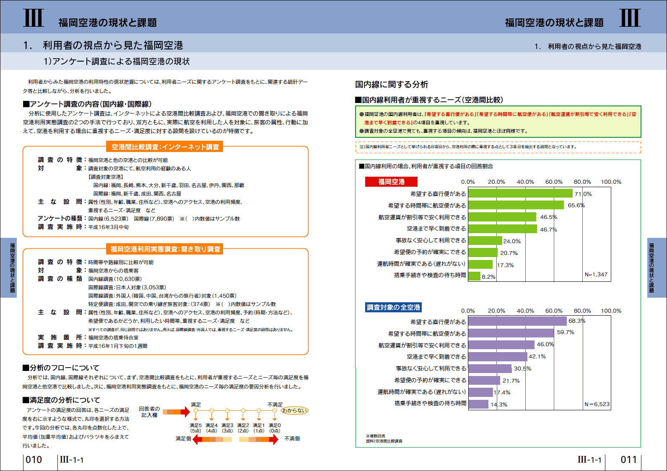Click the red 福岡空港 chart label
The image size is (667, 471).
tap(391, 182)
